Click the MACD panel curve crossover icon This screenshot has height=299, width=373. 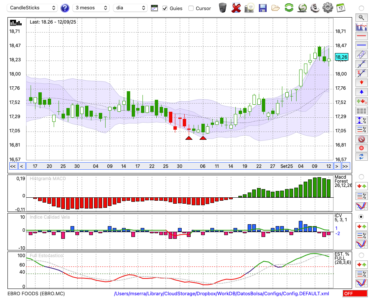(361, 206)
